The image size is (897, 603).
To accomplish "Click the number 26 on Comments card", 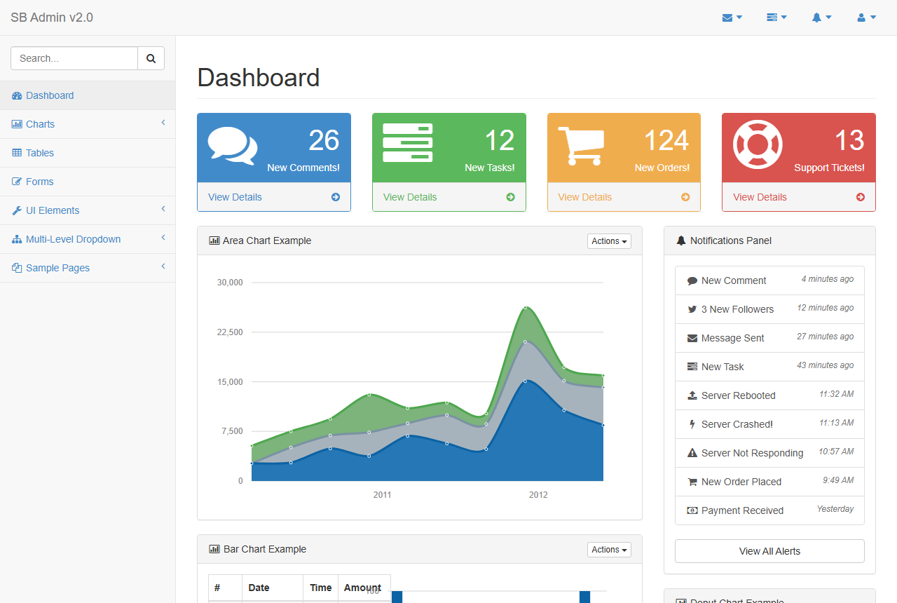I will (x=324, y=141).
